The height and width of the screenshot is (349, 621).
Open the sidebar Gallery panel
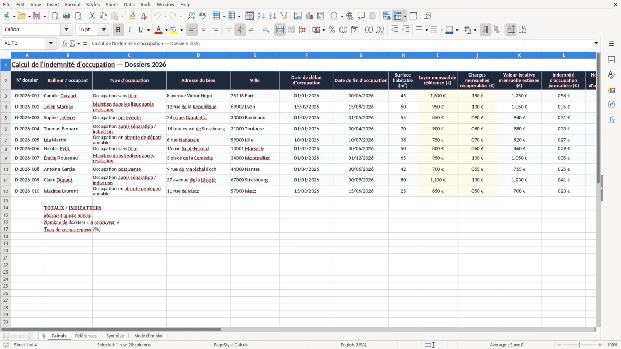pyautogui.click(x=611, y=89)
